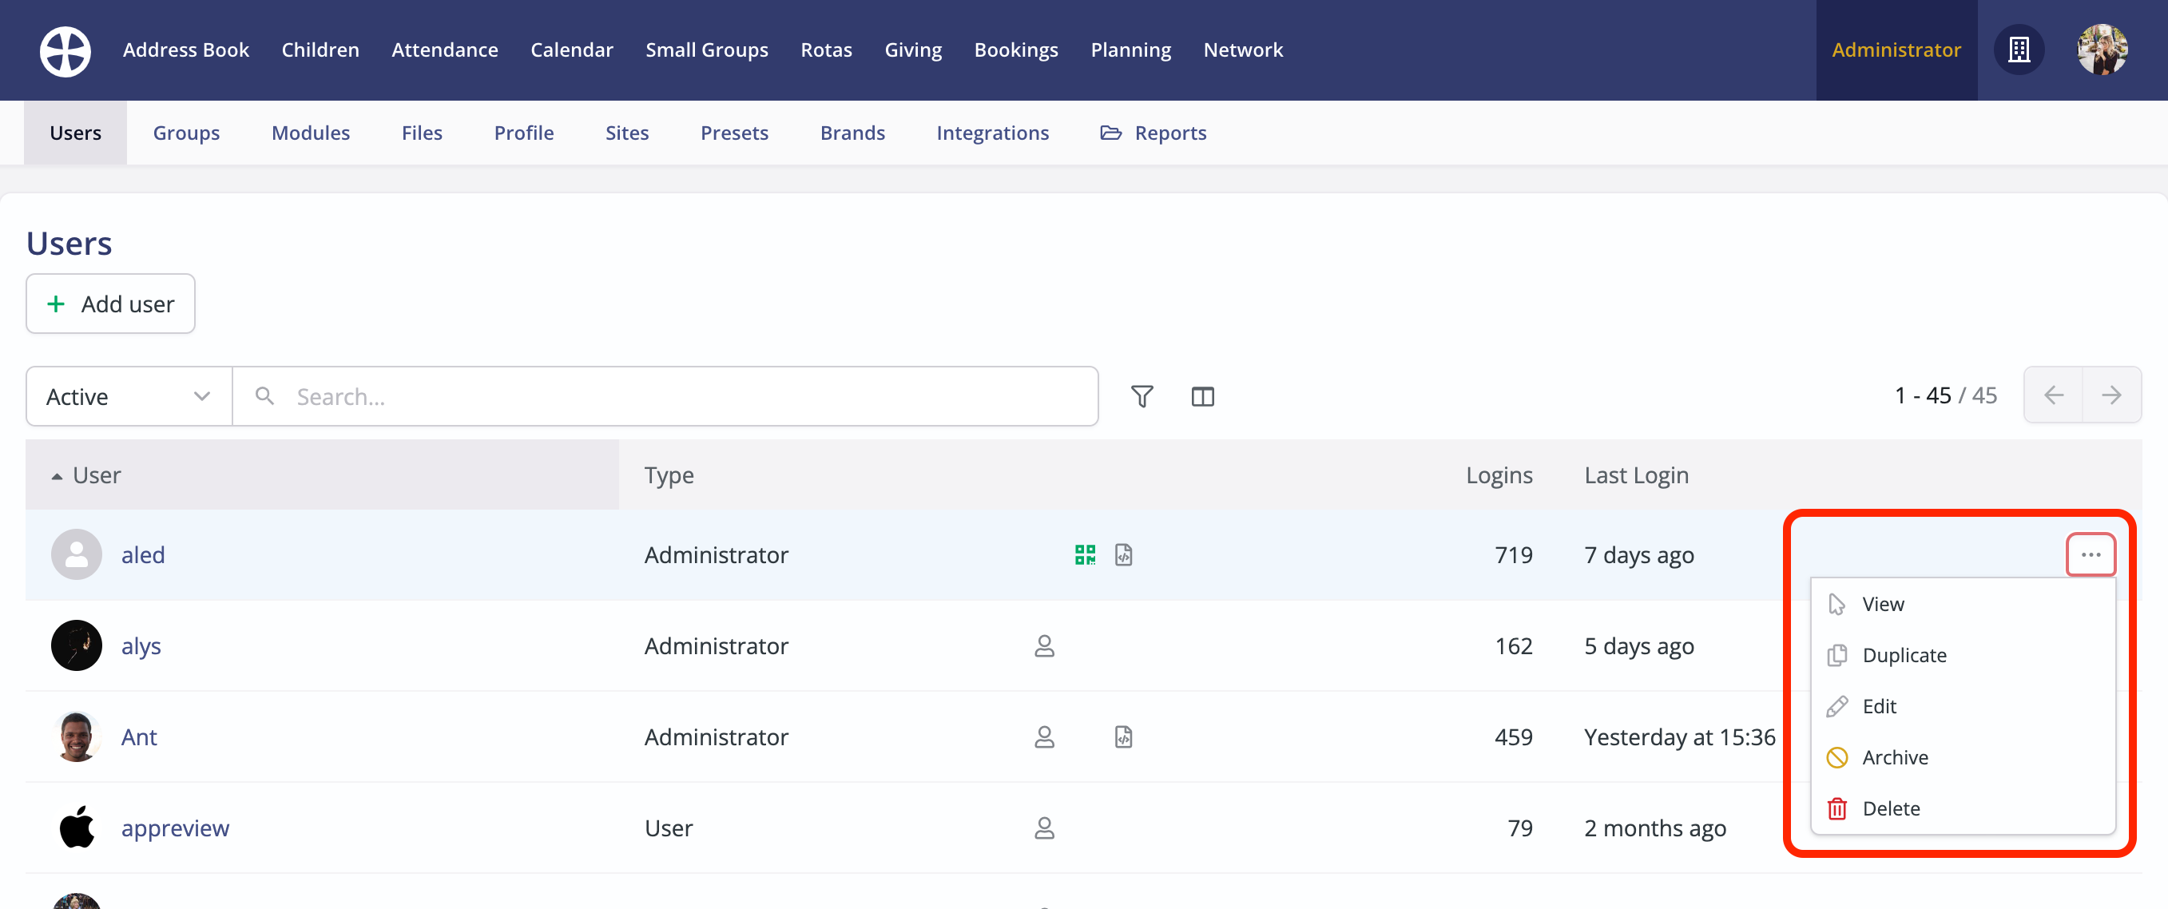
Task: Open the ellipsis actions menu on aled's row
Action: 2091,554
